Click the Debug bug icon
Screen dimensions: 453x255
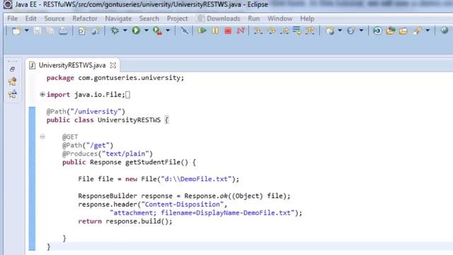(115, 30)
